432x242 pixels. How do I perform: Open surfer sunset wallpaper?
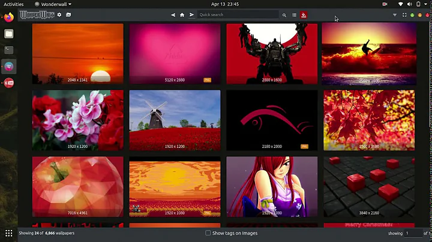[x=369, y=54]
